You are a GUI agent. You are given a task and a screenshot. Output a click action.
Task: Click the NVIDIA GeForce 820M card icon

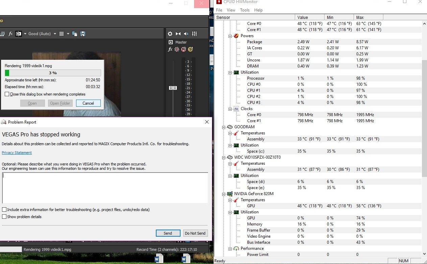pos(230,194)
